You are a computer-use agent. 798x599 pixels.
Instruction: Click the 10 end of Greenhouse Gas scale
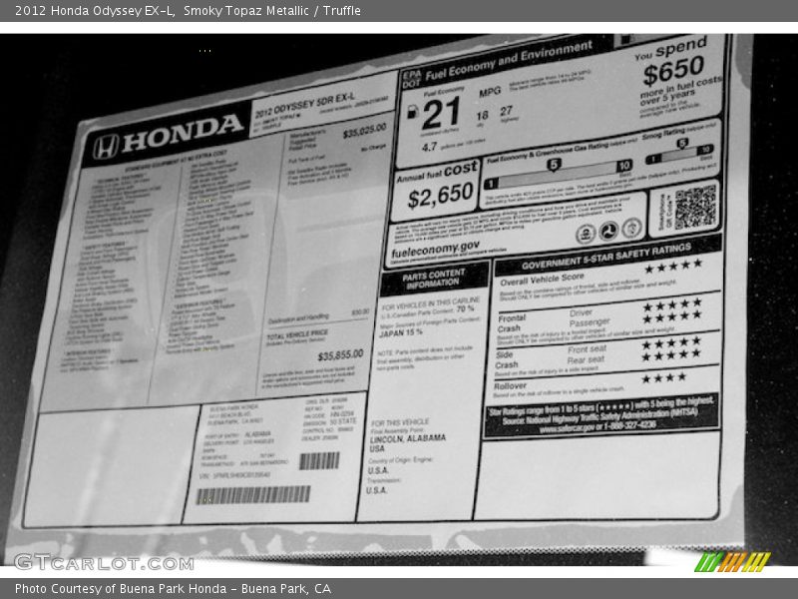624,166
